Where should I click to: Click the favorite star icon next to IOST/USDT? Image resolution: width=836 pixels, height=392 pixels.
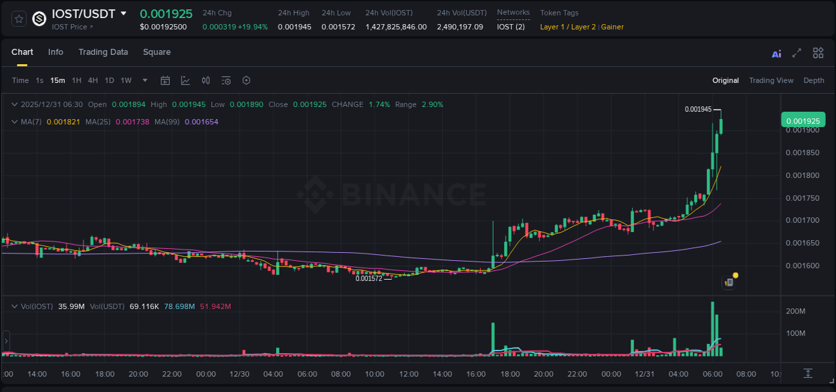(x=18, y=19)
